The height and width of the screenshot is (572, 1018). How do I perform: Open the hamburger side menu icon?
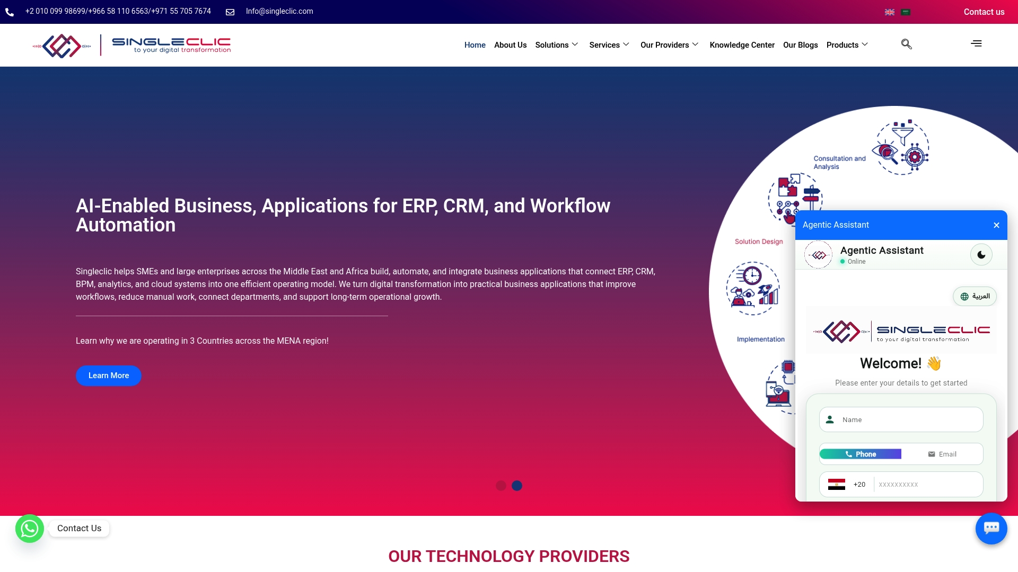pyautogui.click(x=976, y=43)
